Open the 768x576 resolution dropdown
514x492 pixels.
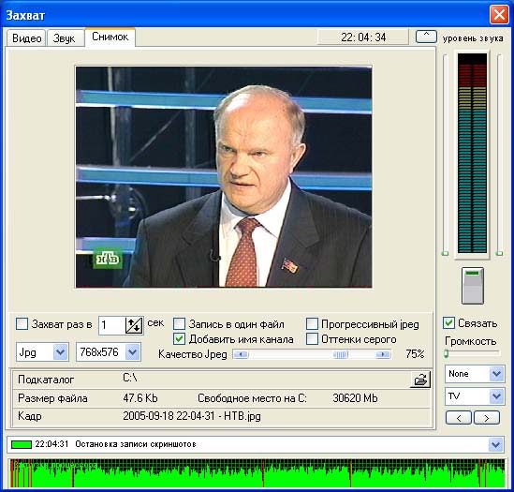click(133, 352)
